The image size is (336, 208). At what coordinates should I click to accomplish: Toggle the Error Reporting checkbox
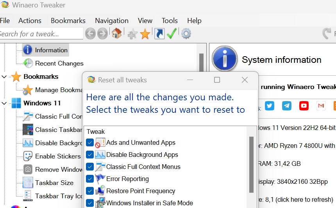[89, 179]
